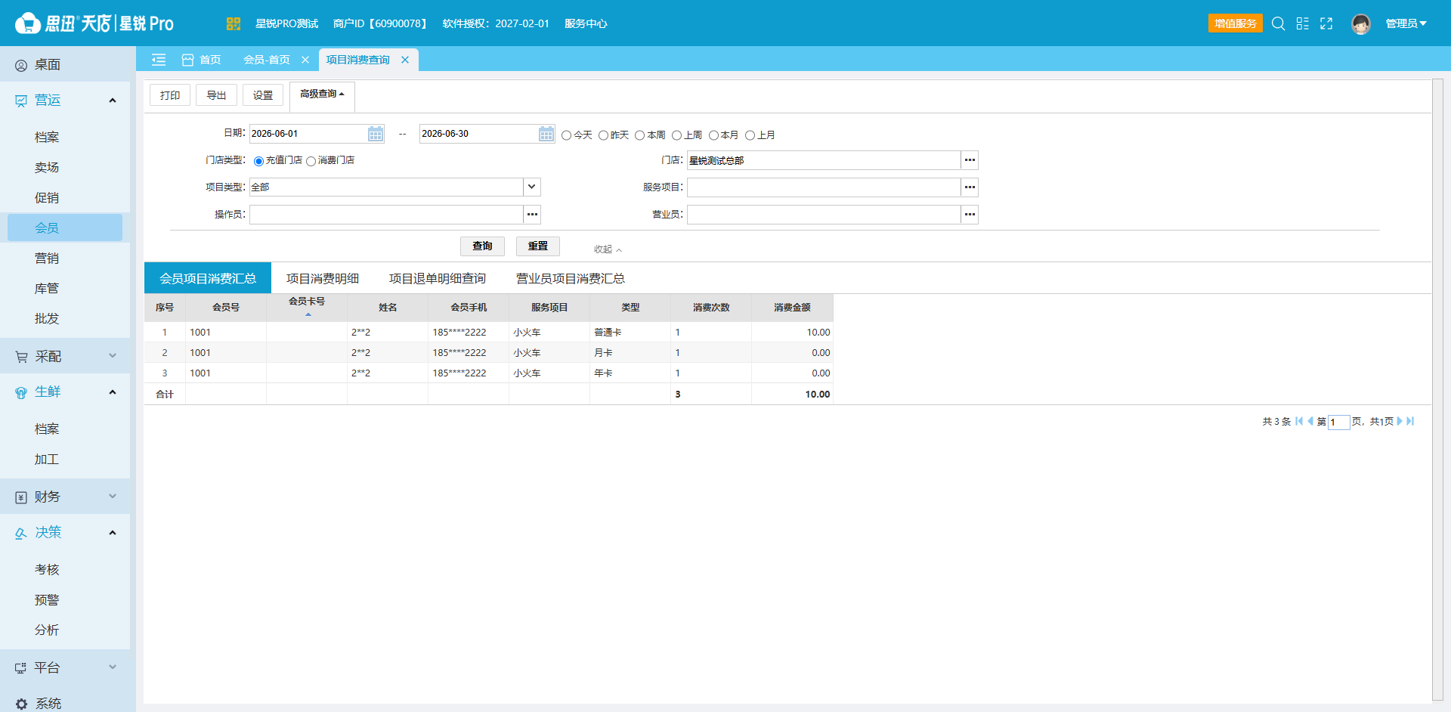Click the 打印 button

(x=170, y=95)
